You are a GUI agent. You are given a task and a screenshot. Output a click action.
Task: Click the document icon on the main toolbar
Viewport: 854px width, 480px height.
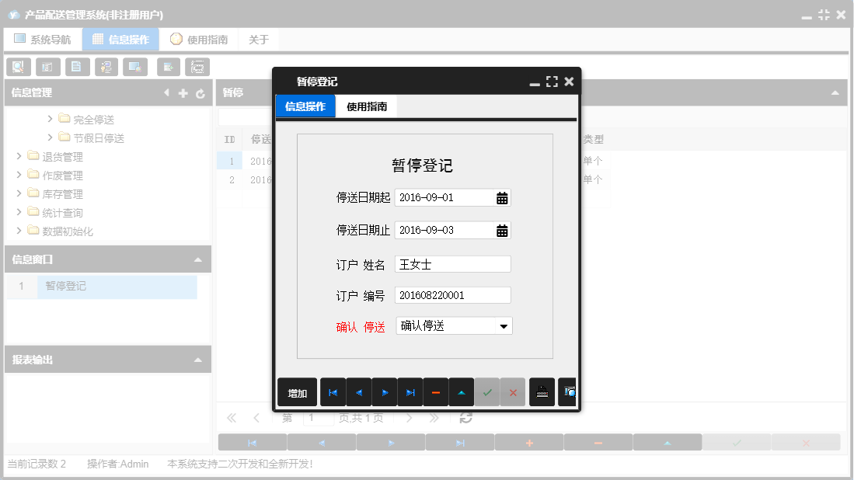coord(77,67)
